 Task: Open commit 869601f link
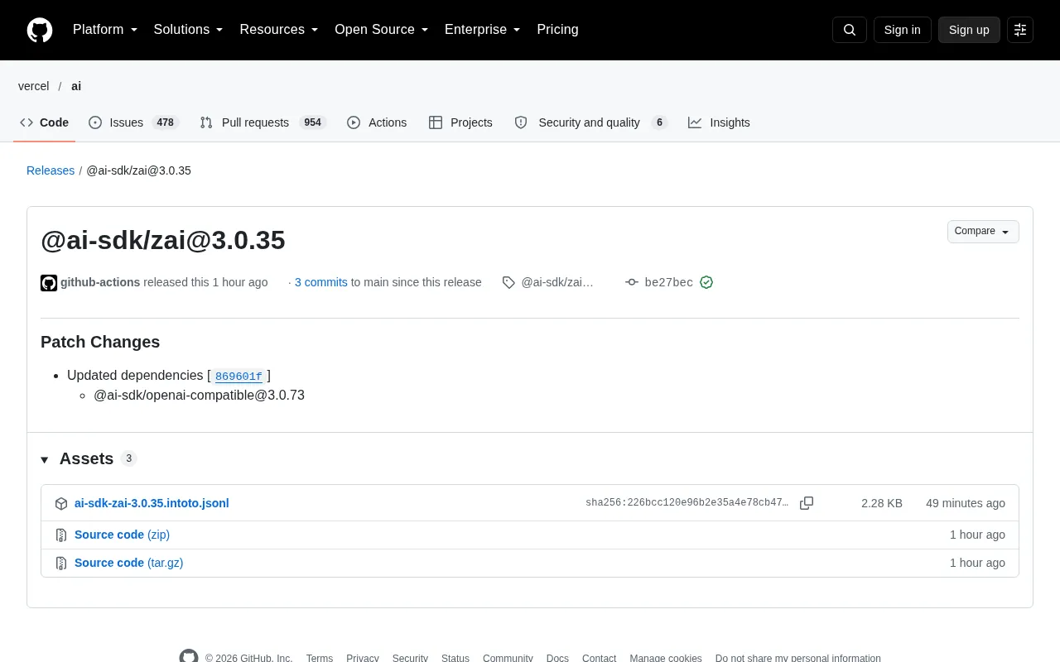click(238, 377)
